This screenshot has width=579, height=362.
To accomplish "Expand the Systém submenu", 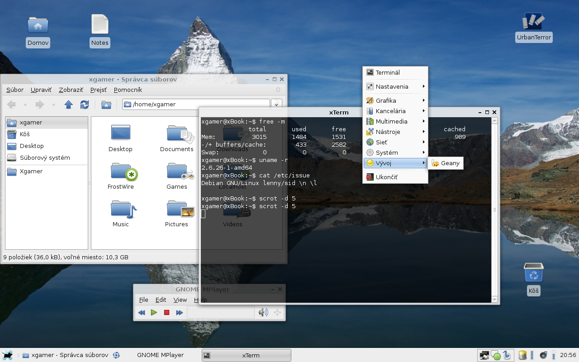I will [x=395, y=152].
